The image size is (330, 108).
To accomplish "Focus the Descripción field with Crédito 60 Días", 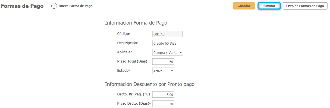I will click(183, 43).
